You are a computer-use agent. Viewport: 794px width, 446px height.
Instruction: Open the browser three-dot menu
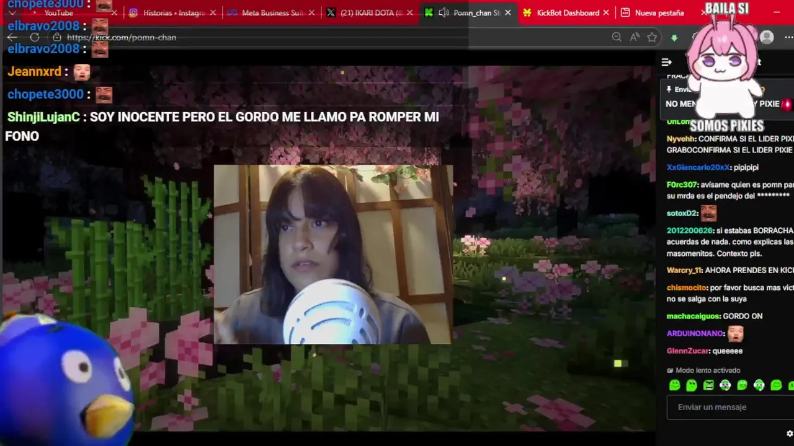click(789, 37)
